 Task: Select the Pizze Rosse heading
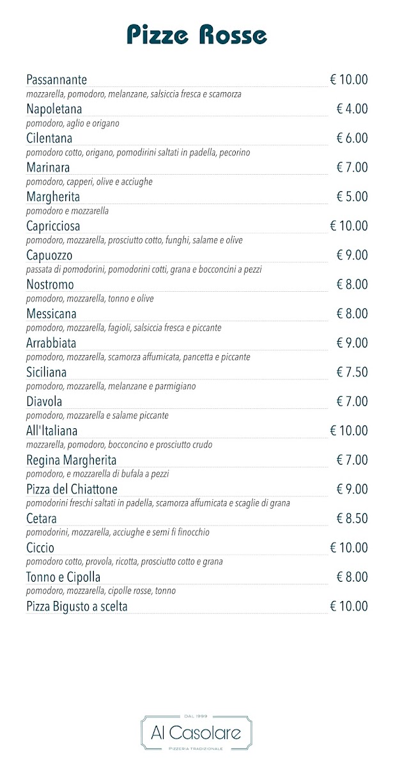(x=197, y=34)
